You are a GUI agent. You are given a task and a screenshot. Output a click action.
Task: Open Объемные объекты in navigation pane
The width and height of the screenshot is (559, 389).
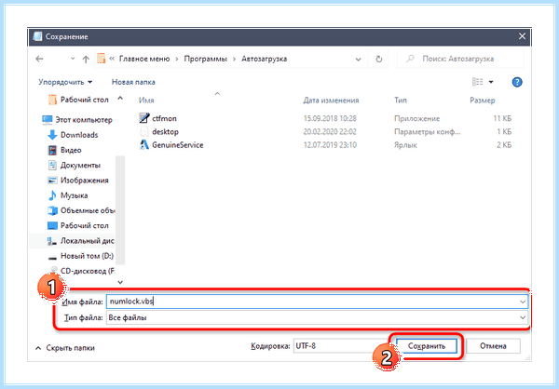coord(88,210)
